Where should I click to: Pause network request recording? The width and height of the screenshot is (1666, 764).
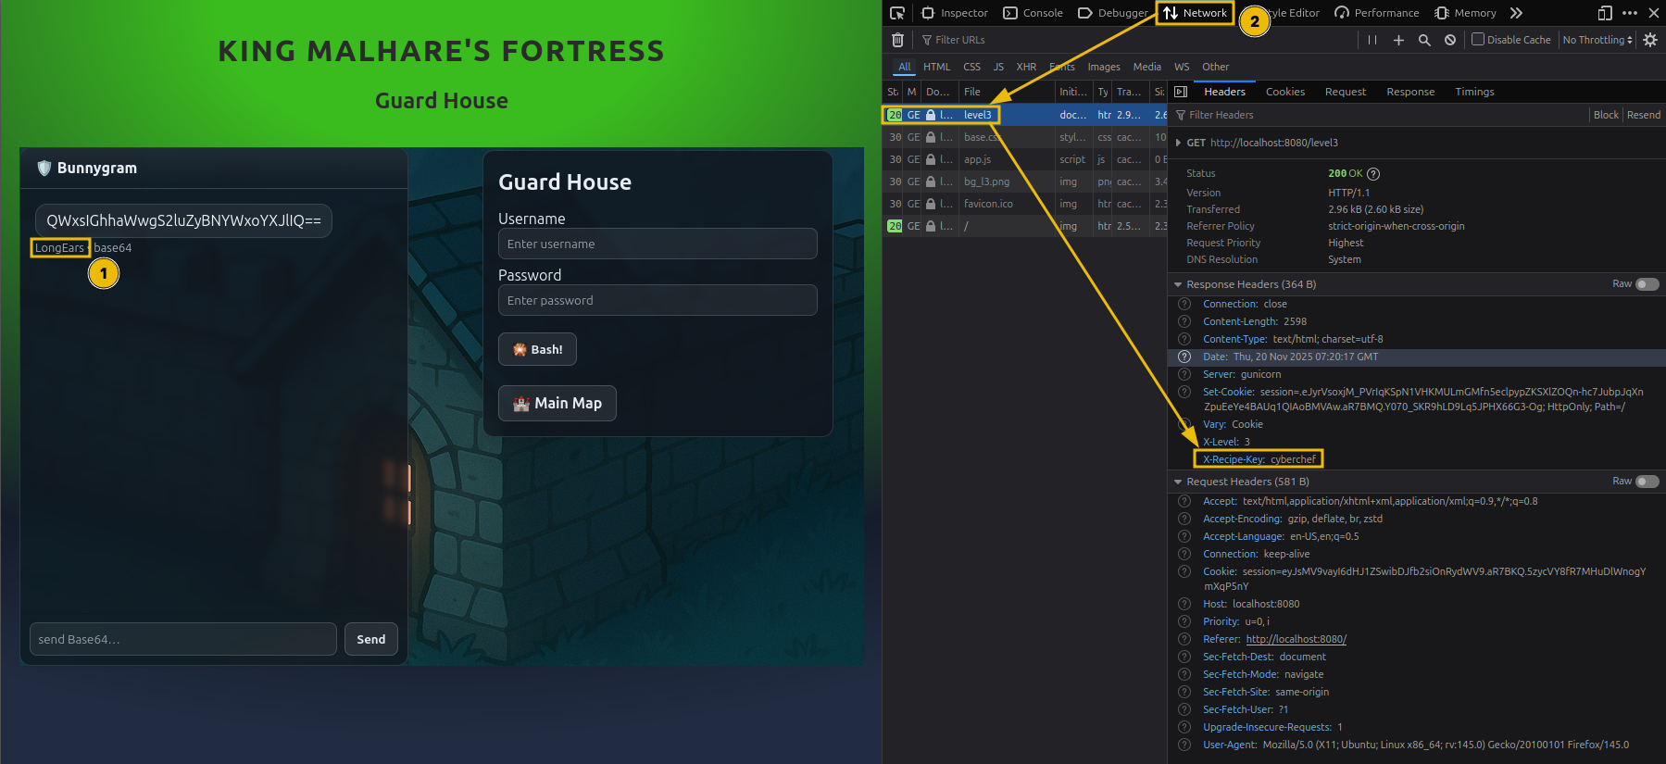pos(1372,40)
